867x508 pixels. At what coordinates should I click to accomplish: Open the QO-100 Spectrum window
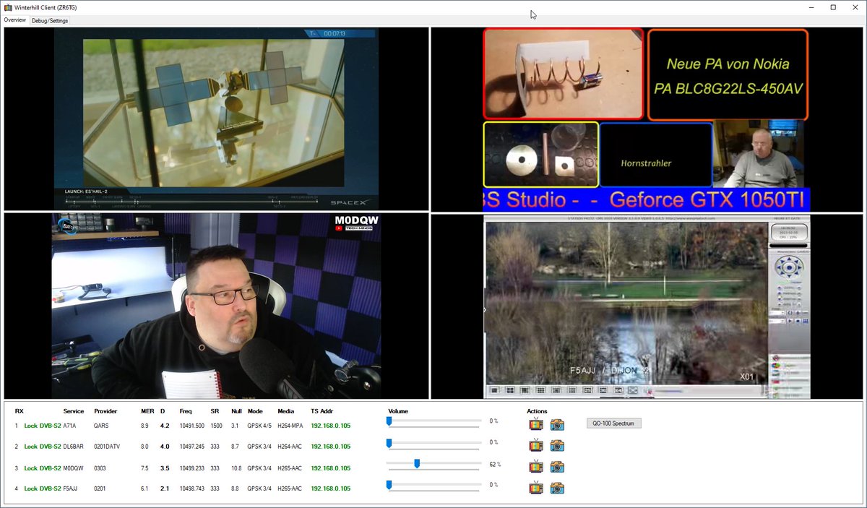(613, 423)
